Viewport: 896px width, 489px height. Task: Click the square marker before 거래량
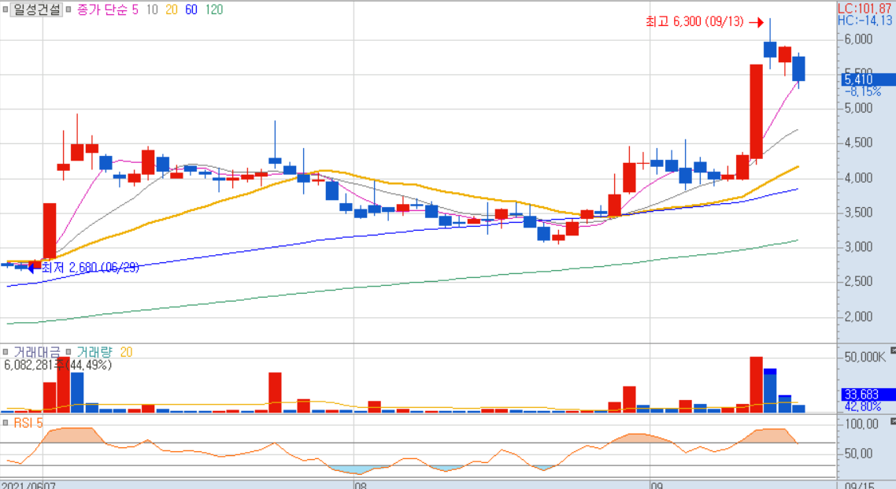coord(68,352)
